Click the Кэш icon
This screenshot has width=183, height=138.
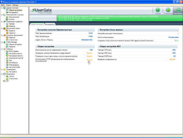tap(7, 60)
